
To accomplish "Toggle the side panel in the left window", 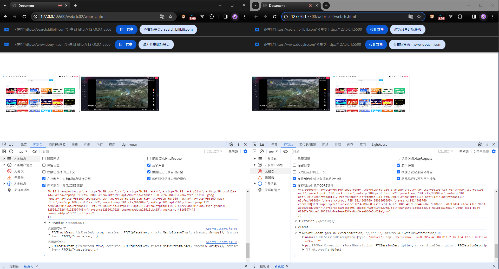I will click(226, 17).
